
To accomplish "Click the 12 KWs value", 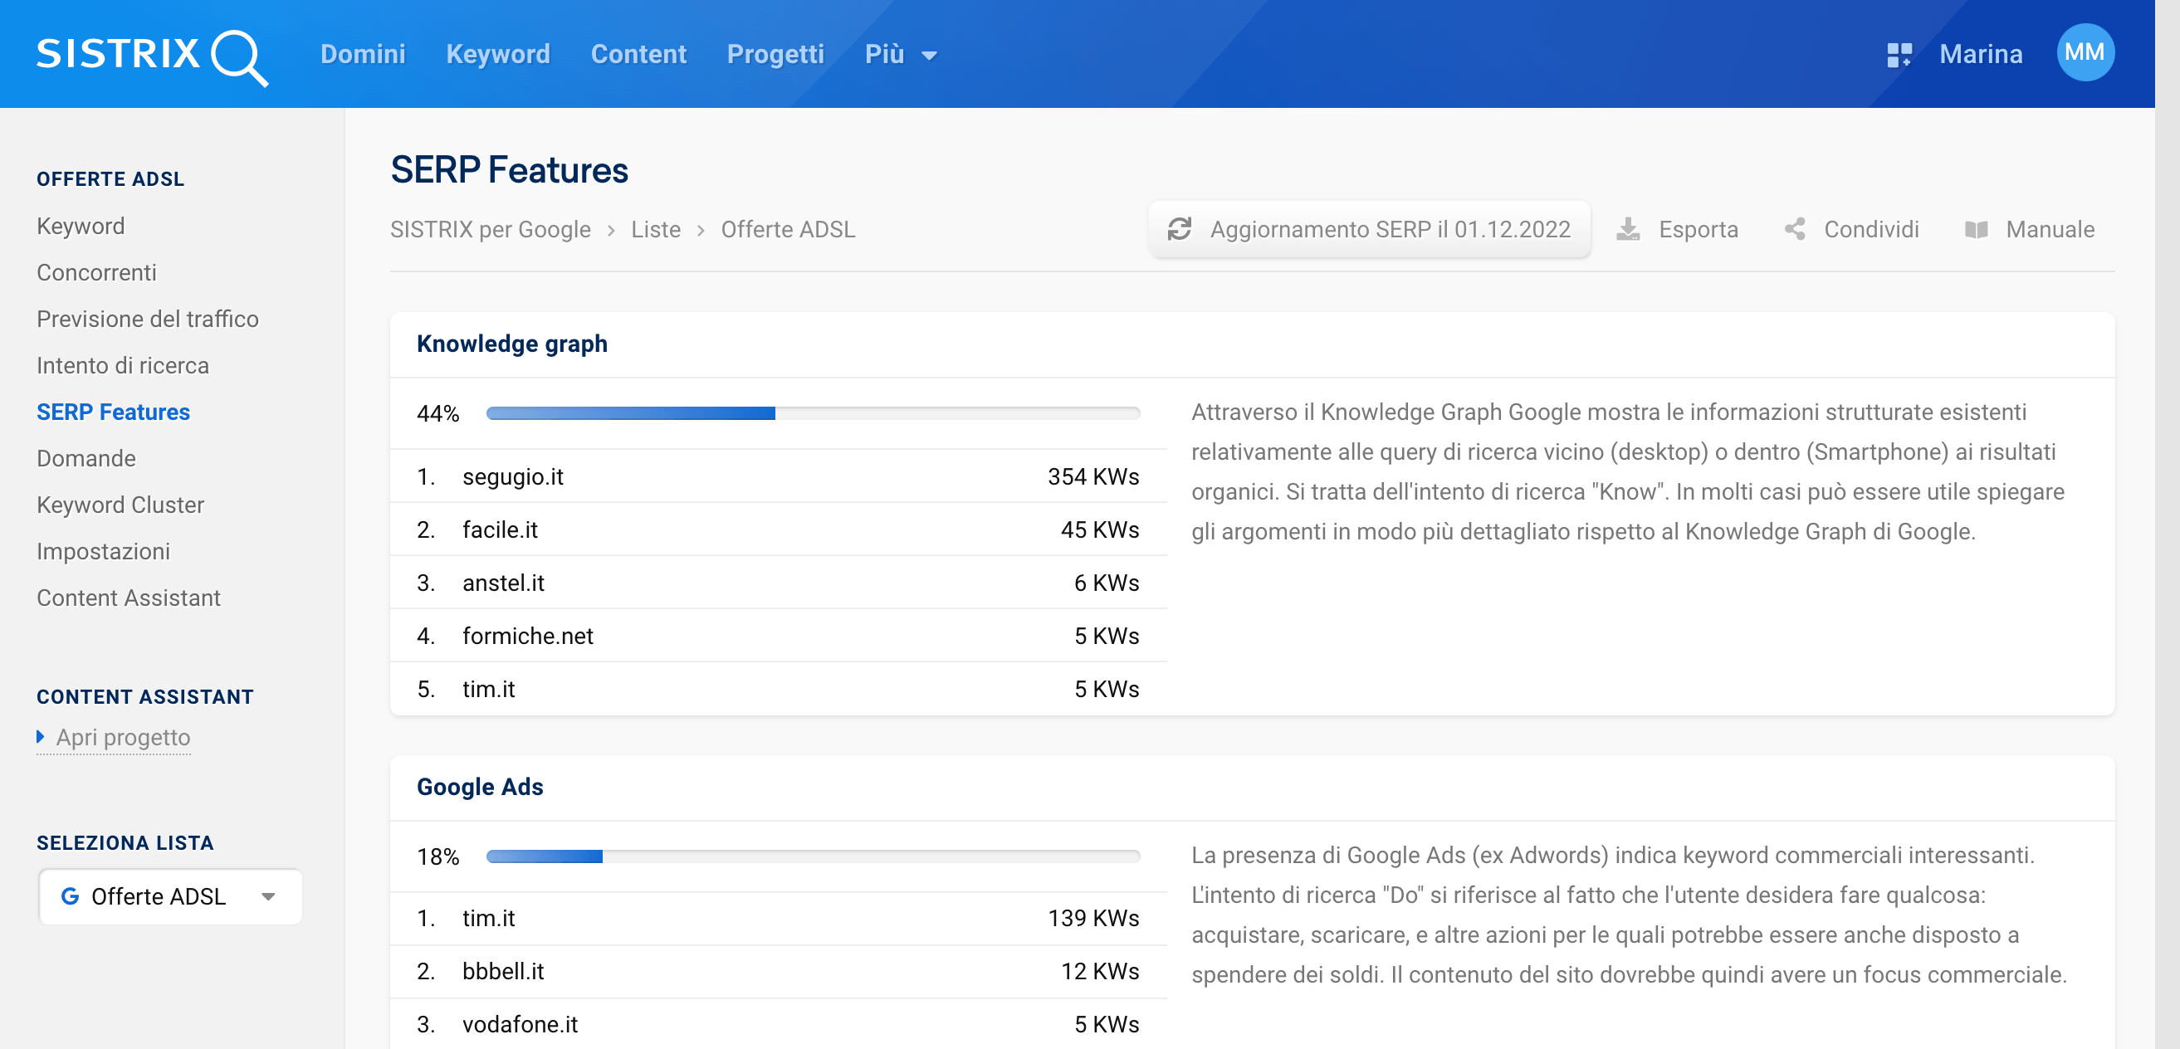I will point(1100,971).
